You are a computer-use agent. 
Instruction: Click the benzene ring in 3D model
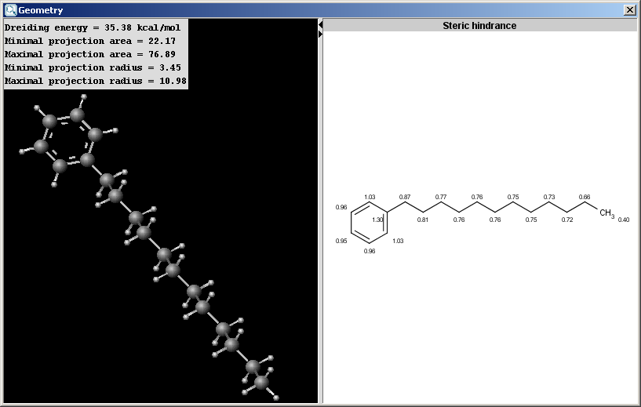pos(67,141)
